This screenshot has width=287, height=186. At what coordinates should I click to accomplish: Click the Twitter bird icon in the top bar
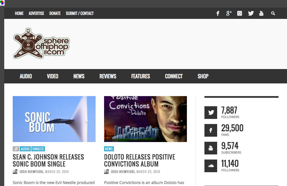[x=251, y=13]
